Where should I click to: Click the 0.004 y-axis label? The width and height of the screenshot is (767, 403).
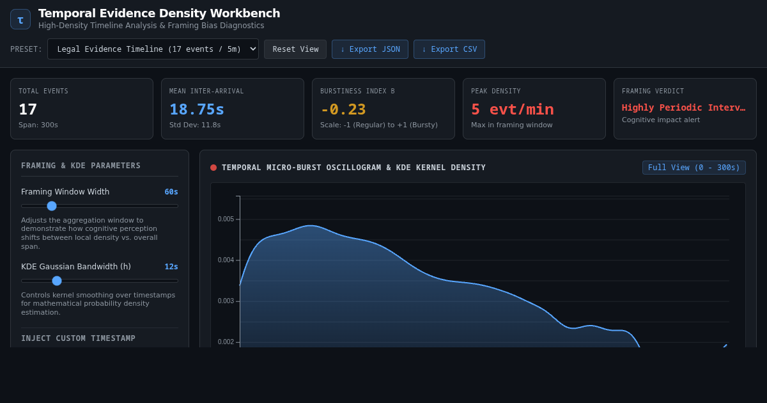[x=226, y=260]
